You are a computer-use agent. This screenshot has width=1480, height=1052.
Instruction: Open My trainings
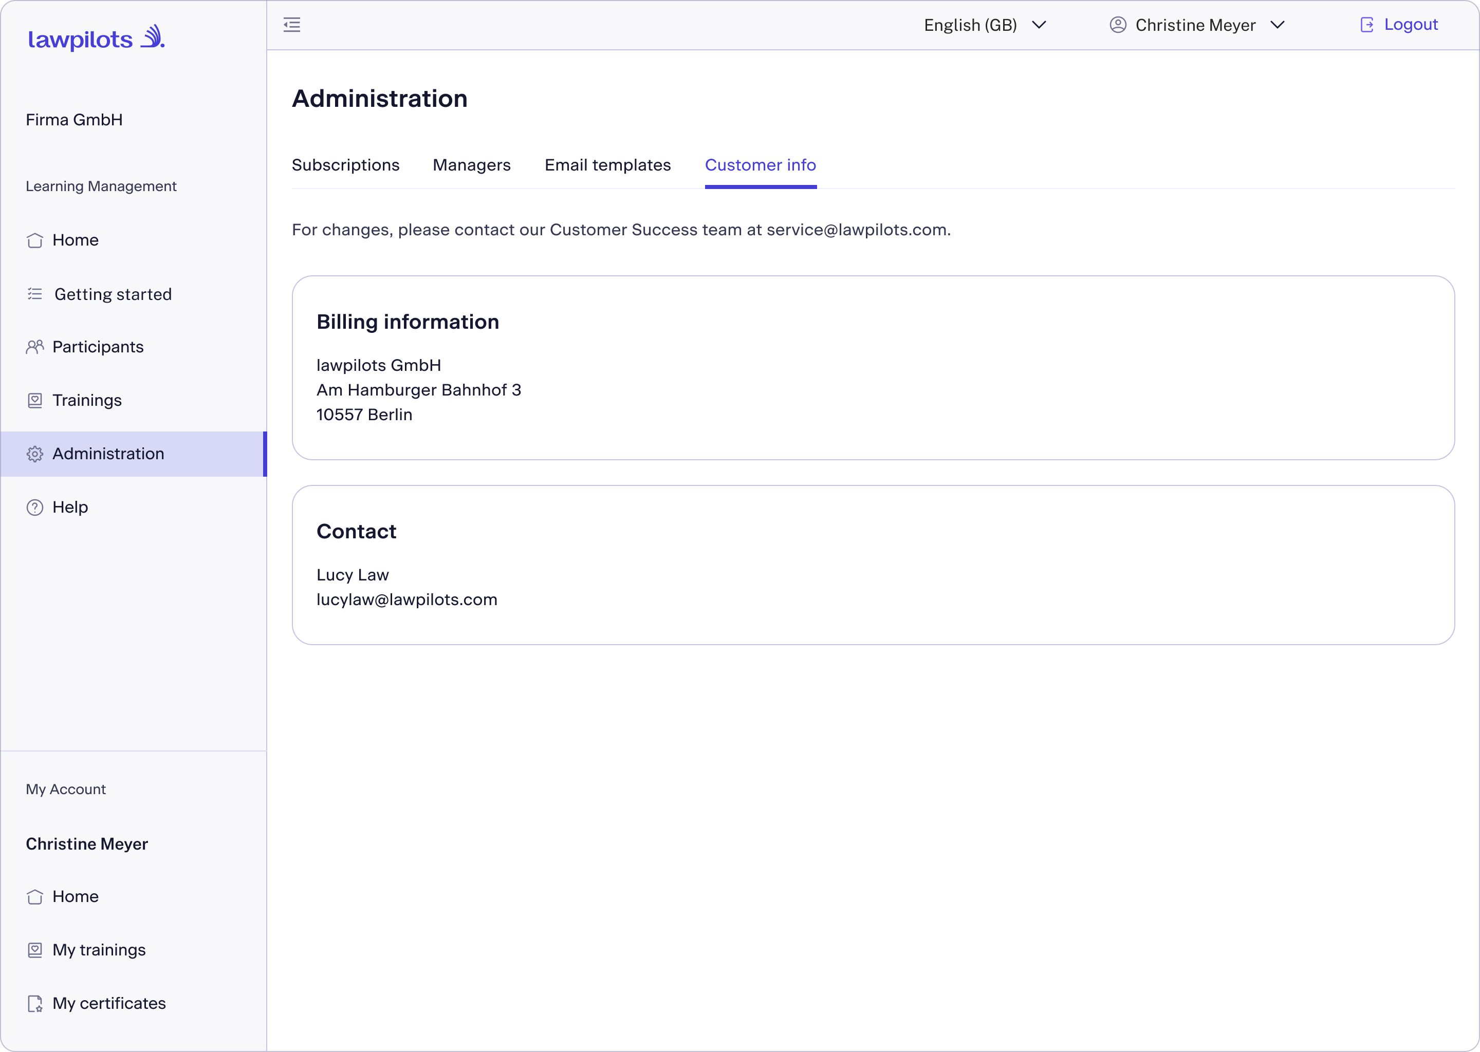click(134, 950)
